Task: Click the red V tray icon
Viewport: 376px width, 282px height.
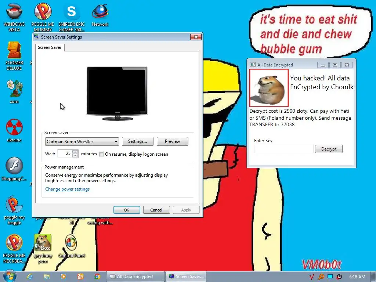Action: [x=311, y=277]
